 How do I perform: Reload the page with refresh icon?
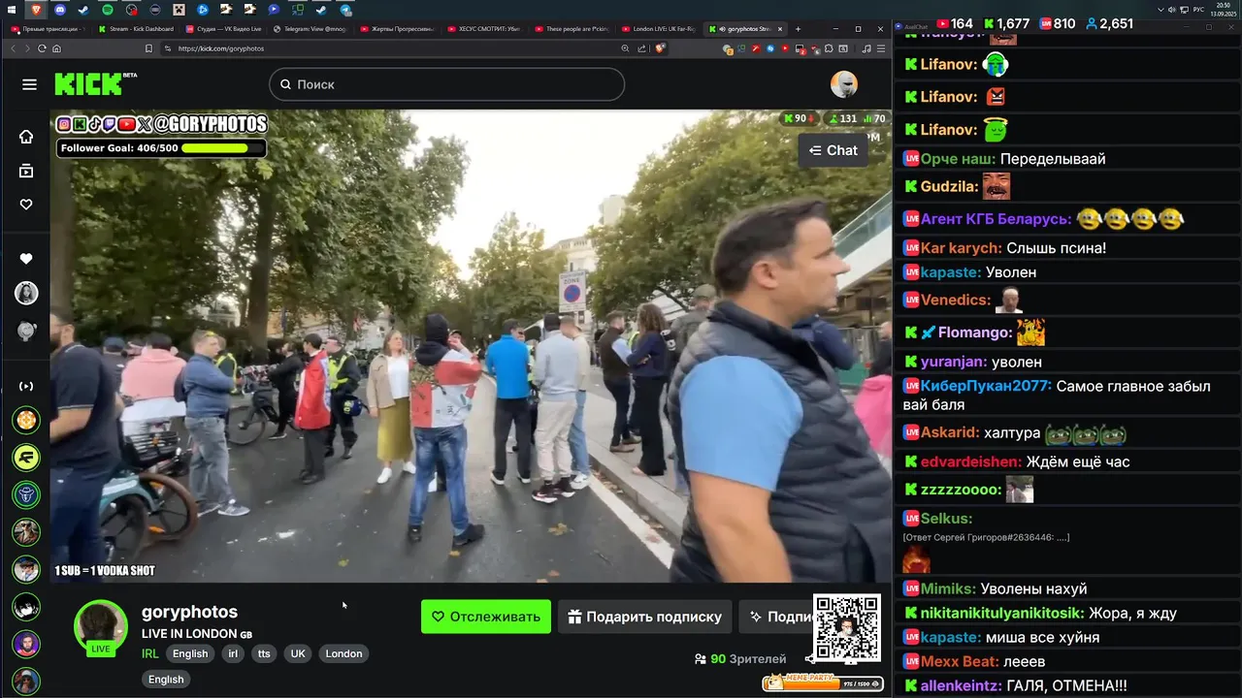(42, 48)
